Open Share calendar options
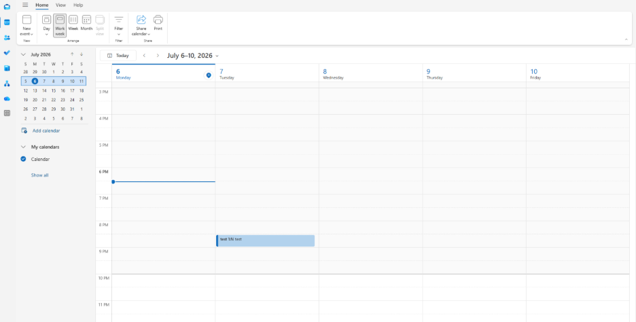Viewport: 636px width, 322px height. (141, 26)
